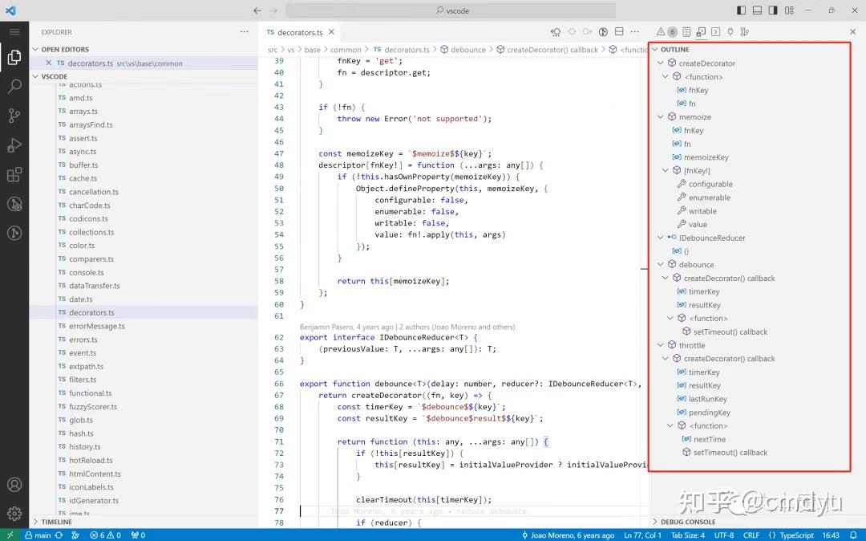Collapse the debounce node in Outline

(661, 264)
